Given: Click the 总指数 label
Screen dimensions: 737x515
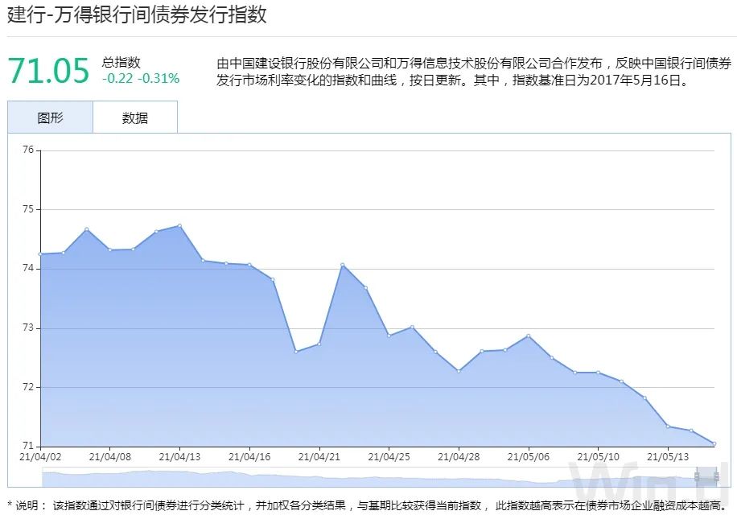Looking at the screenshot, I should coord(121,63).
